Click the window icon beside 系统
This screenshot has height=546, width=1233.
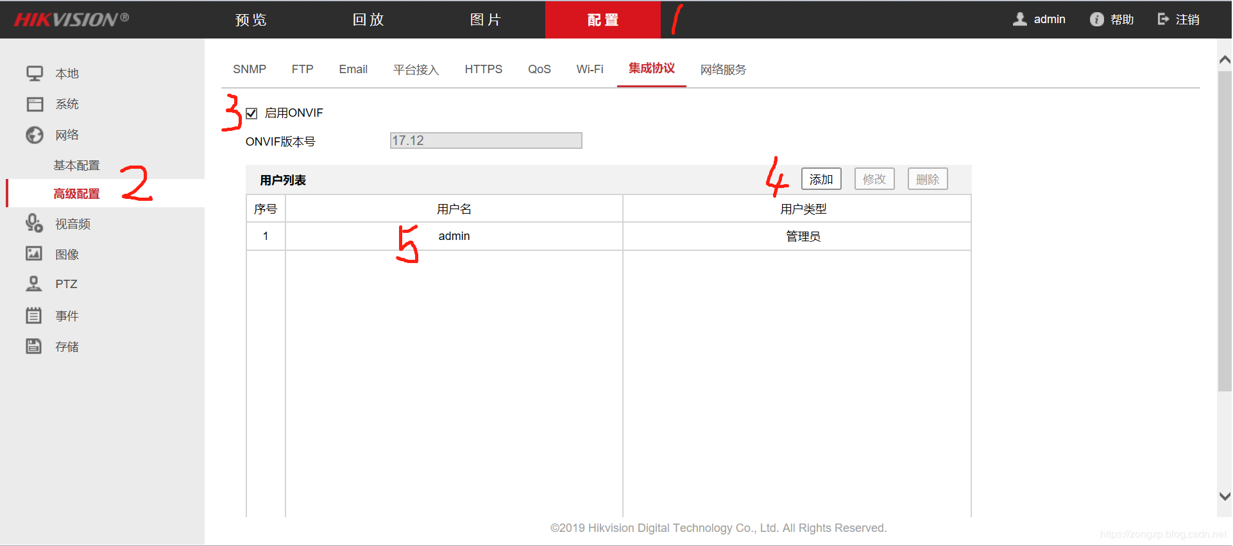35,104
